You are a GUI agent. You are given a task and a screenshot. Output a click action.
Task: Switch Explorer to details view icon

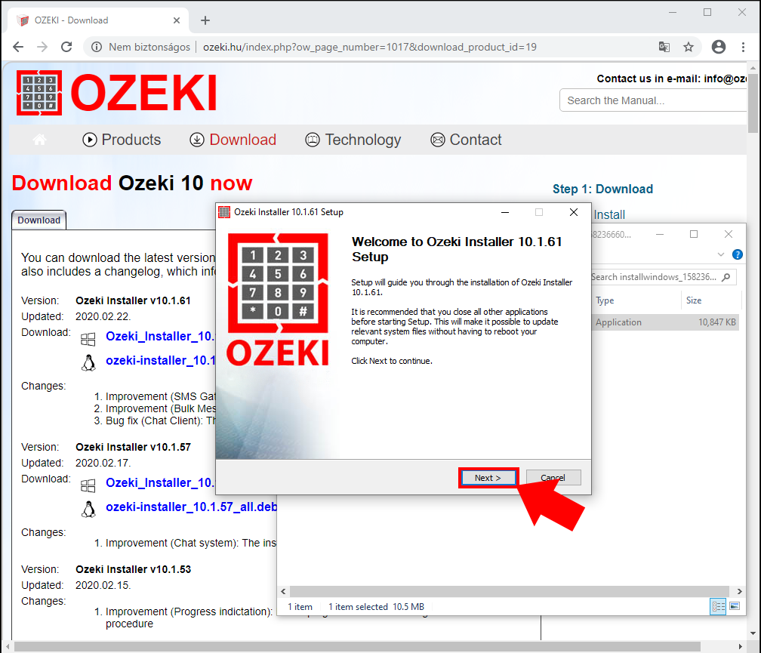718,606
